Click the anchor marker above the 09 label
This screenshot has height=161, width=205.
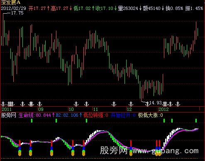40,104
